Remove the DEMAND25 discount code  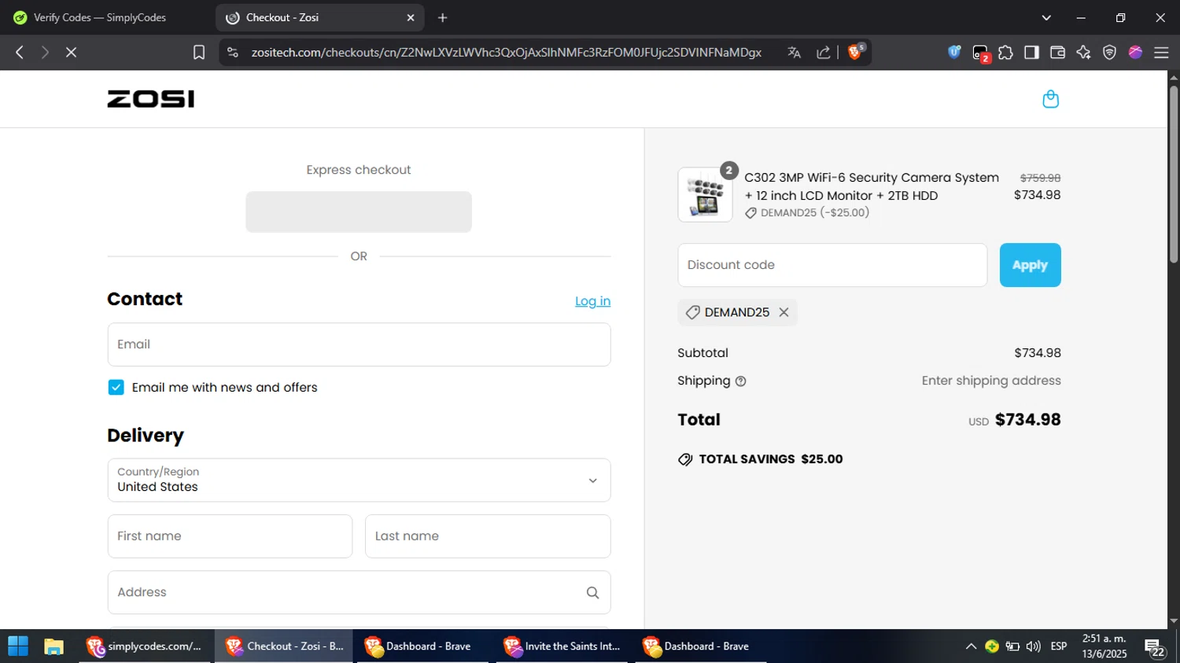click(784, 312)
